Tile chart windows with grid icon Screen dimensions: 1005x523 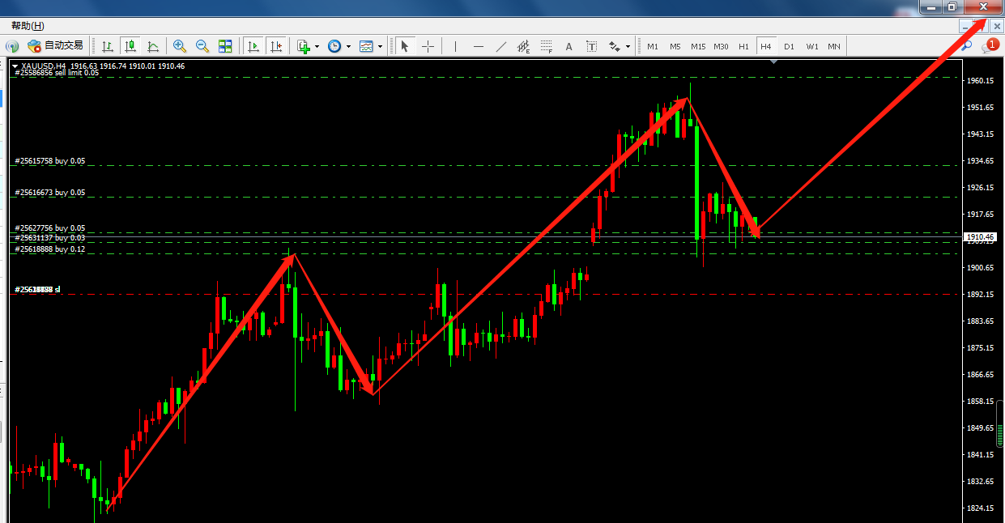tap(225, 46)
